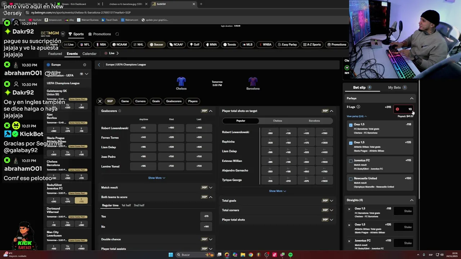The height and width of the screenshot is (259, 461).
Task: Collapse Both teams to score market
Action: tap(211, 197)
